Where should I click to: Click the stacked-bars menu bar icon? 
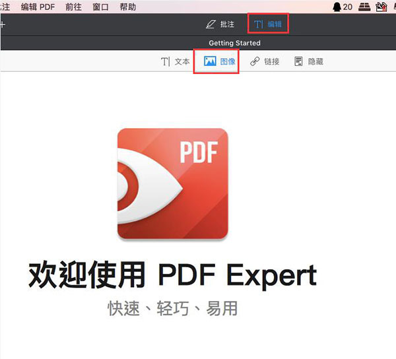pyautogui.click(x=364, y=7)
